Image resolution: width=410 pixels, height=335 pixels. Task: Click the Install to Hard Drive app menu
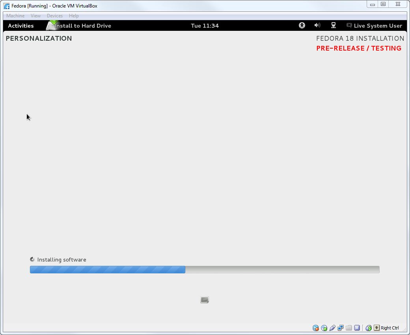[78, 26]
